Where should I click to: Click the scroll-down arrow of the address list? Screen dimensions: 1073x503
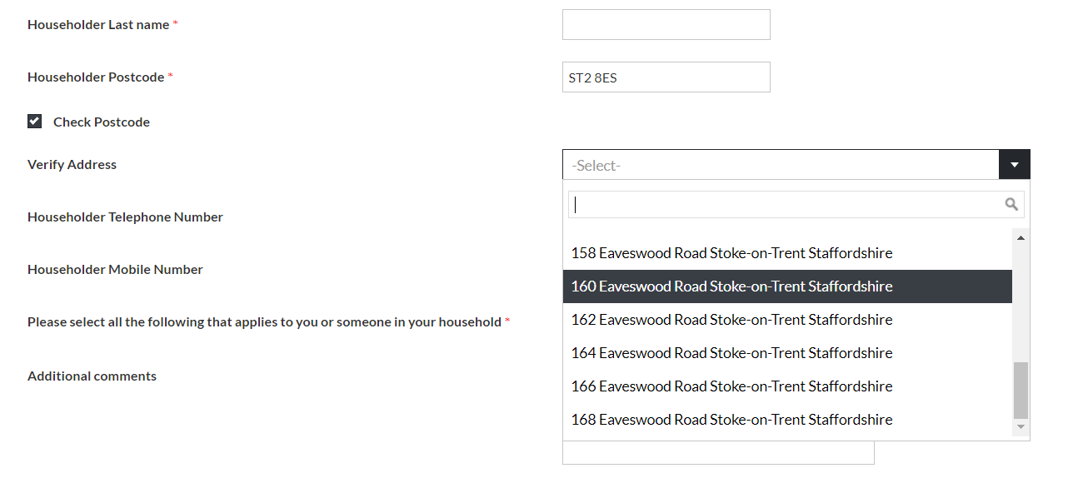click(1020, 427)
